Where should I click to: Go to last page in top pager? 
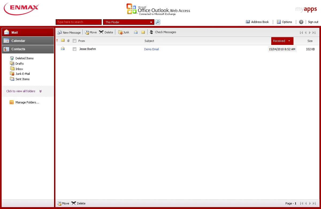[314, 33]
